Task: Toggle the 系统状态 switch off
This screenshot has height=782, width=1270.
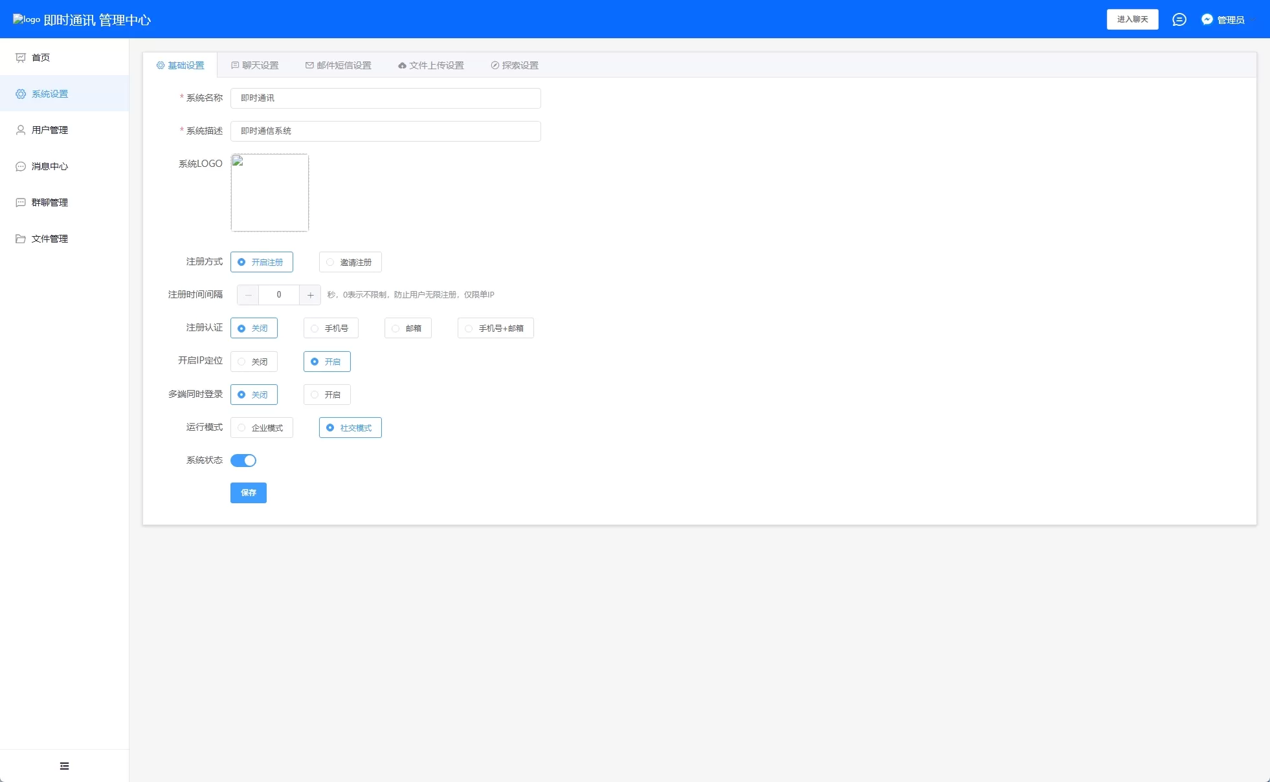Action: [243, 461]
